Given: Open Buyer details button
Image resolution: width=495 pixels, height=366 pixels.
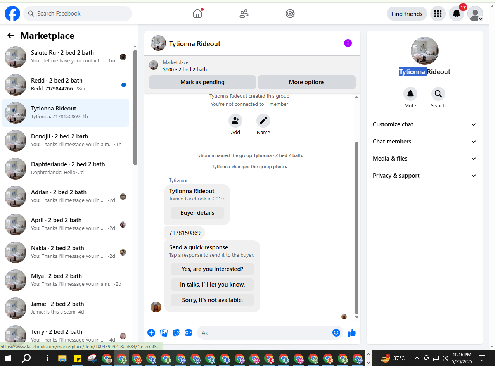Looking at the screenshot, I should pyautogui.click(x=197, y=213).
